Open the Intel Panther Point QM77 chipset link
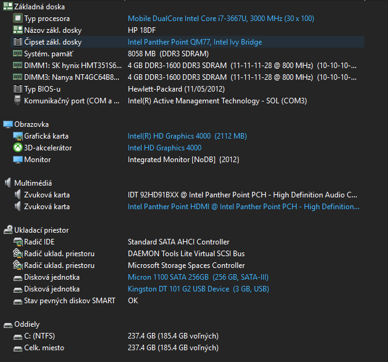Image resolution: width=388 pixels, height=362 pixels. pos(195,42)
